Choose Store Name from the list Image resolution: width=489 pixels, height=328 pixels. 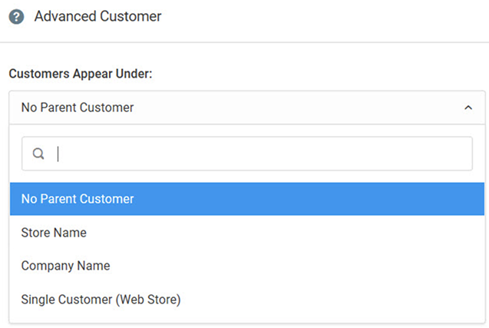tap(54, 233)
